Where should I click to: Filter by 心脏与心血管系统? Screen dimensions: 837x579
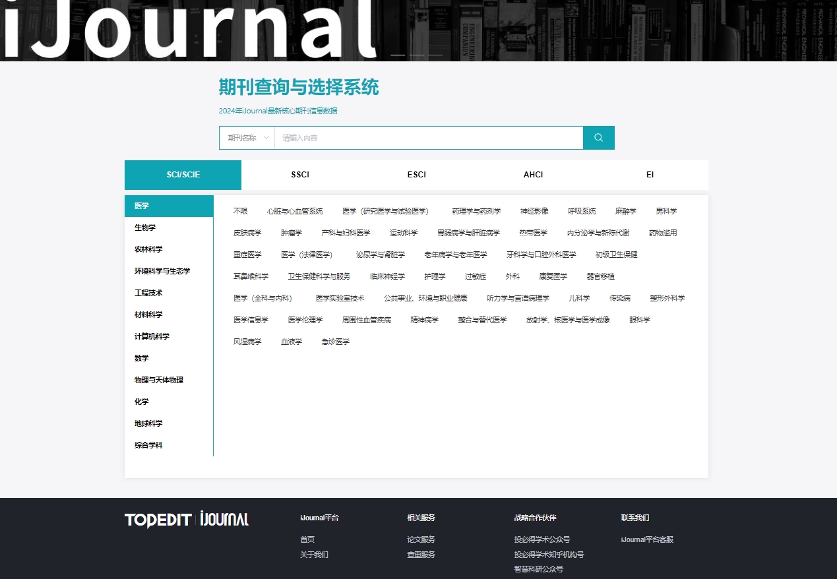coord(295,211)
